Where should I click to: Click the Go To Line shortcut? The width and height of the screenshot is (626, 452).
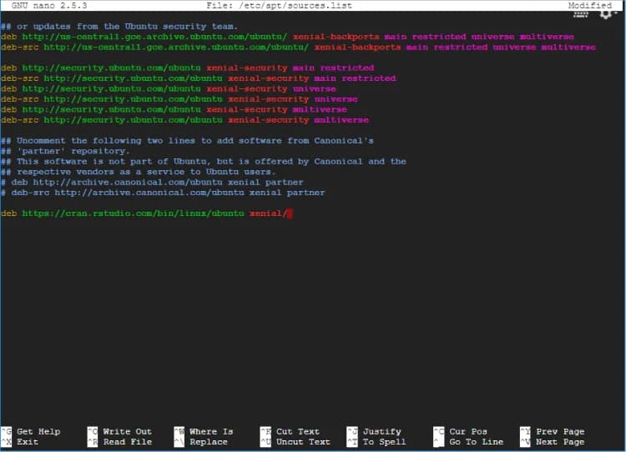pos(476,442)
